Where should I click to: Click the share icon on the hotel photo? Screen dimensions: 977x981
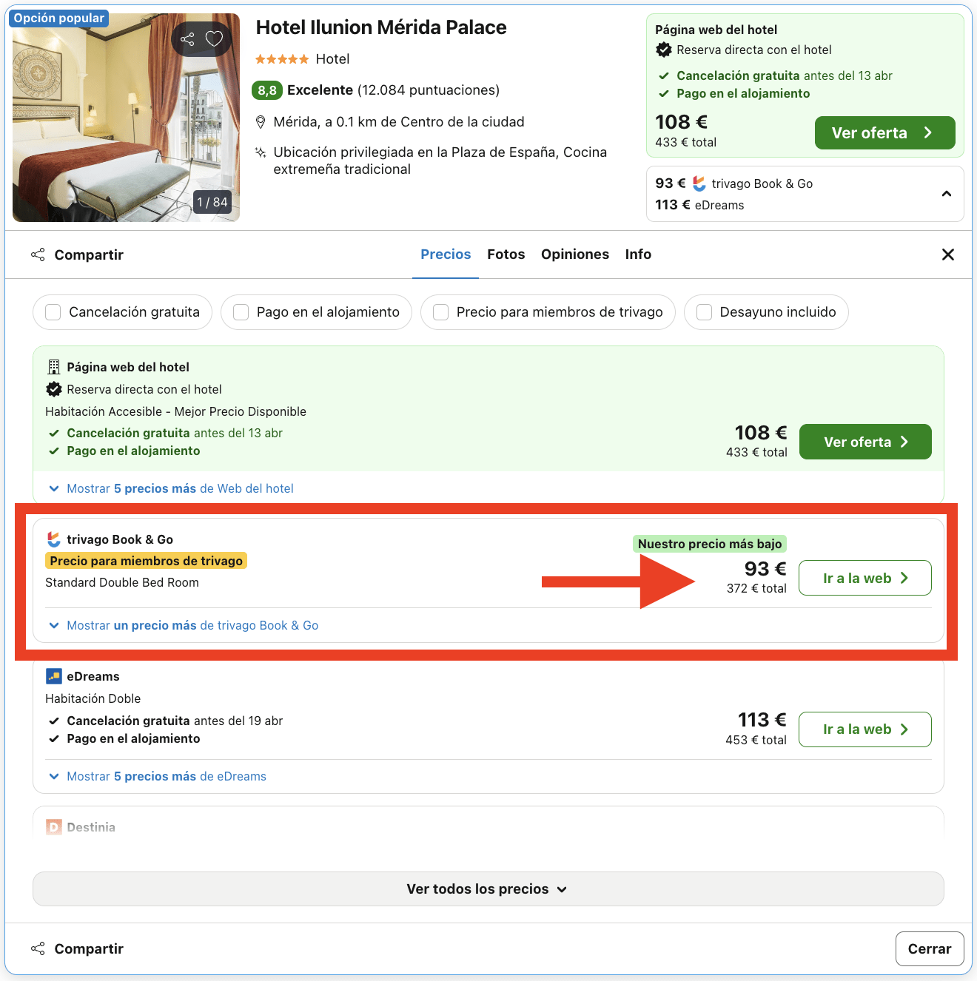tap(187, 38)
